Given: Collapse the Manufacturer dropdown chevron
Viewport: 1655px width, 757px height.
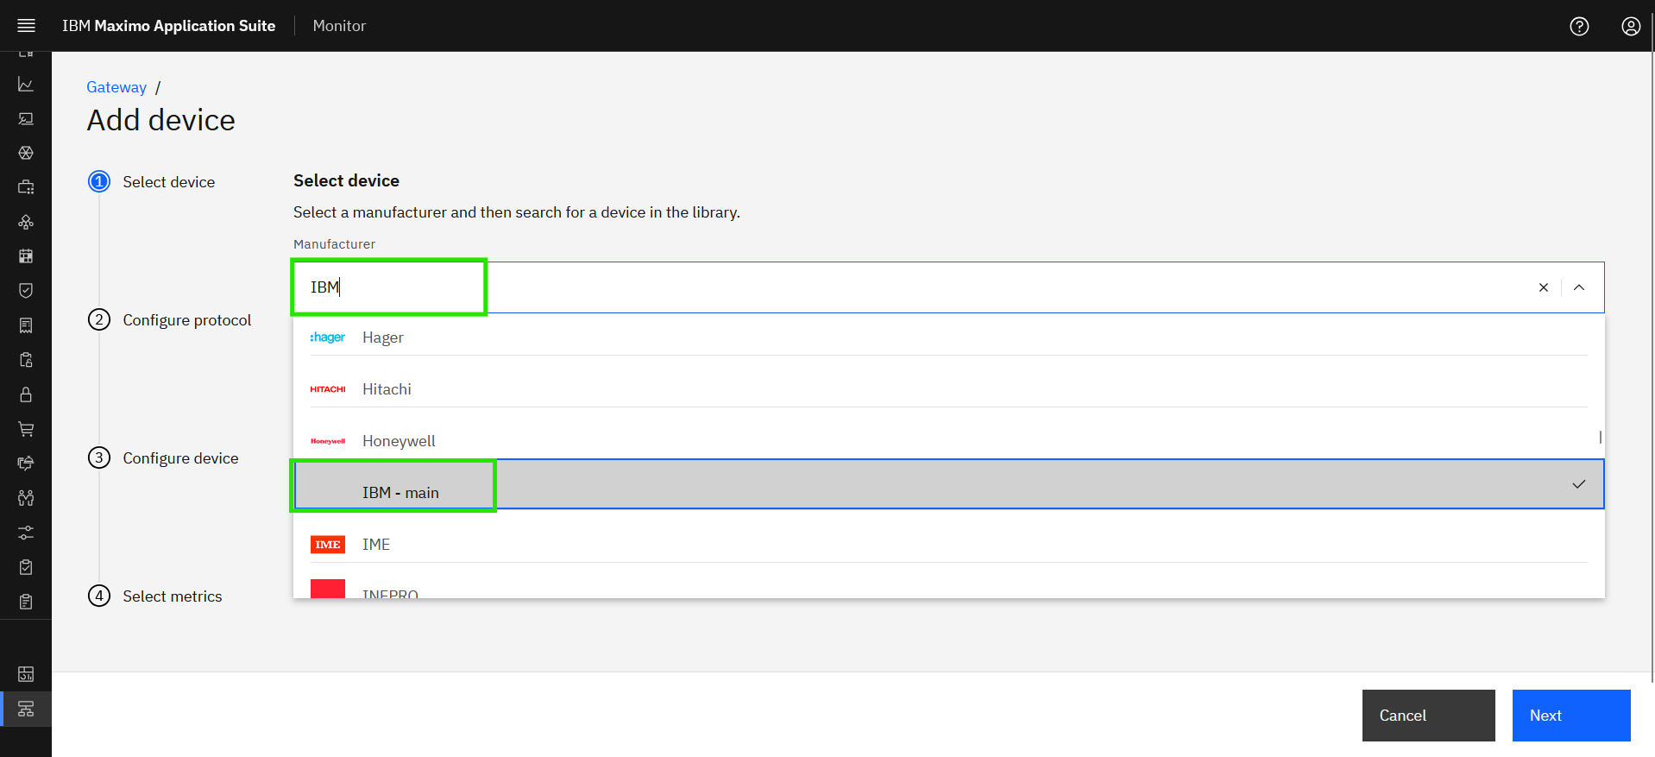Looking at the screenshot, I should pyautogui.click(x=1579, y=287).
